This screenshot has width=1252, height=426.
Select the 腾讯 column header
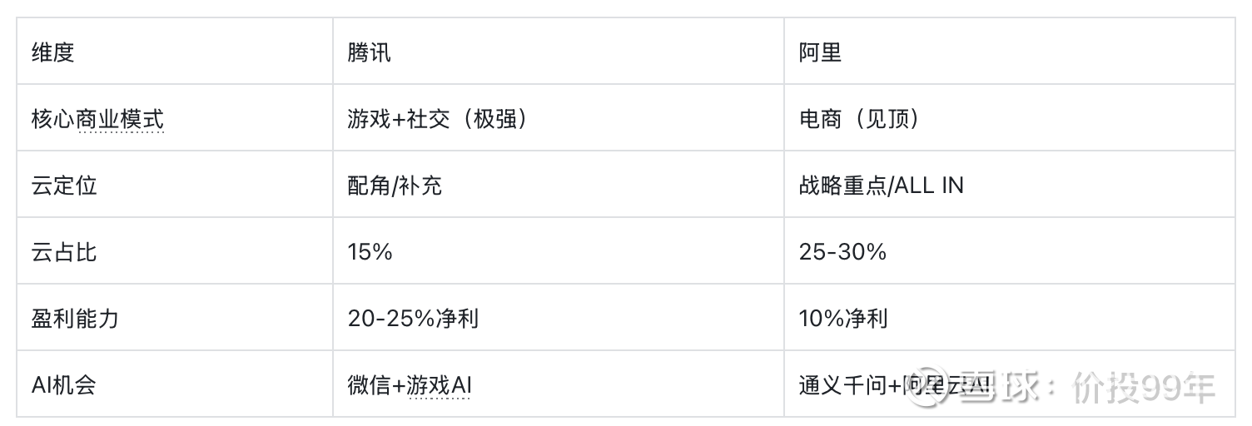[x=369, y=52]
